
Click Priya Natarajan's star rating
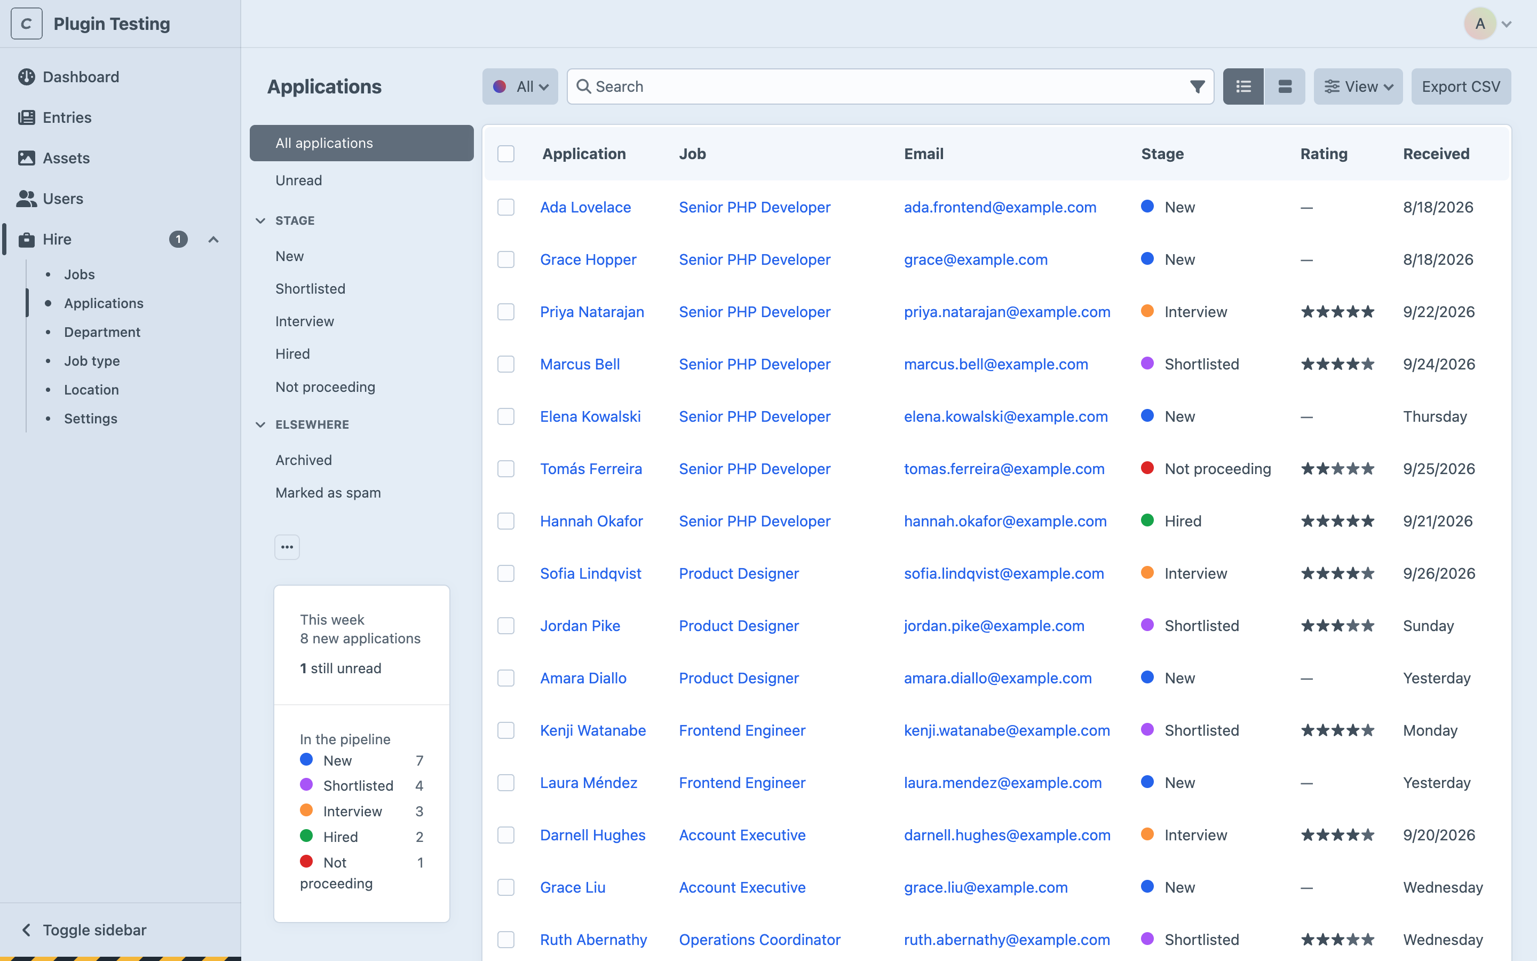tap(1337, 312)
